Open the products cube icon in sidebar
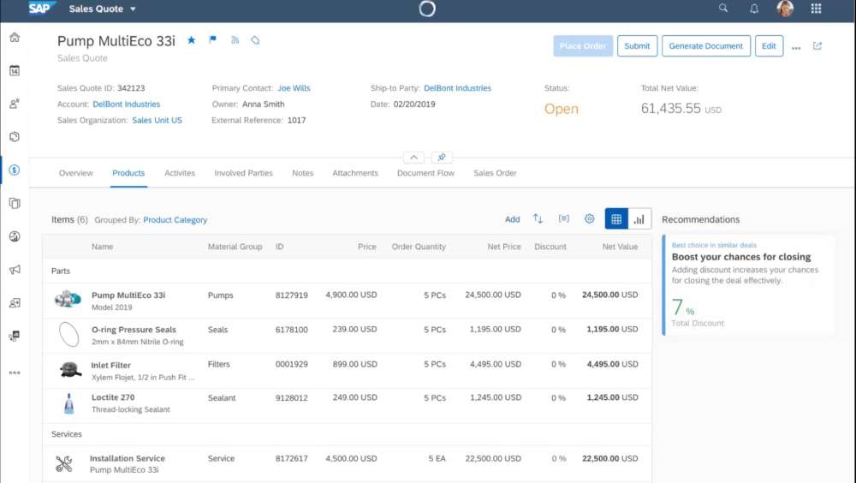The image size is (856, 483). click(15, 137)
